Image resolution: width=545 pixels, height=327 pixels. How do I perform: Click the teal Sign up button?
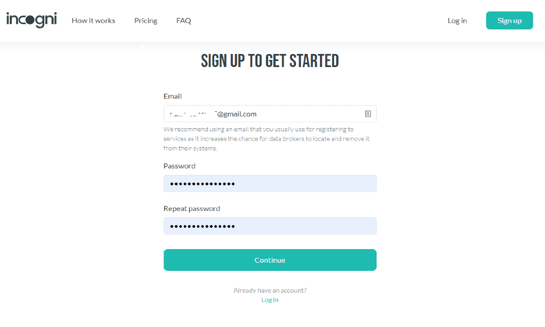509,21
